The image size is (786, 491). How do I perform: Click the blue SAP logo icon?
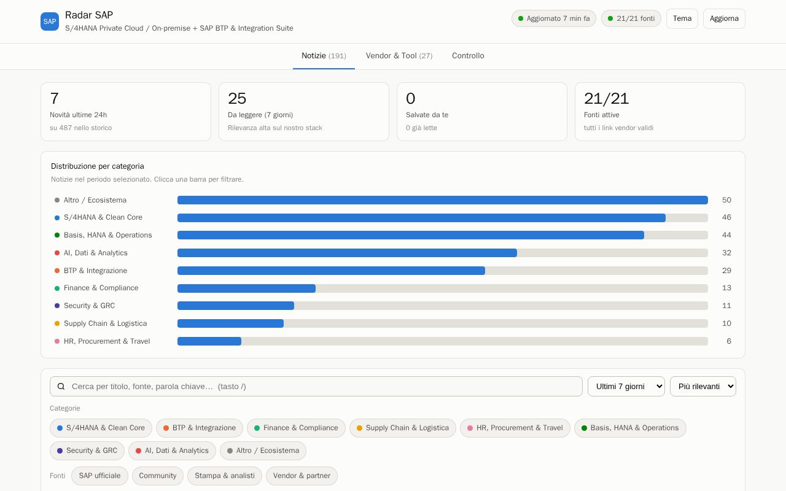click(50, 21)
